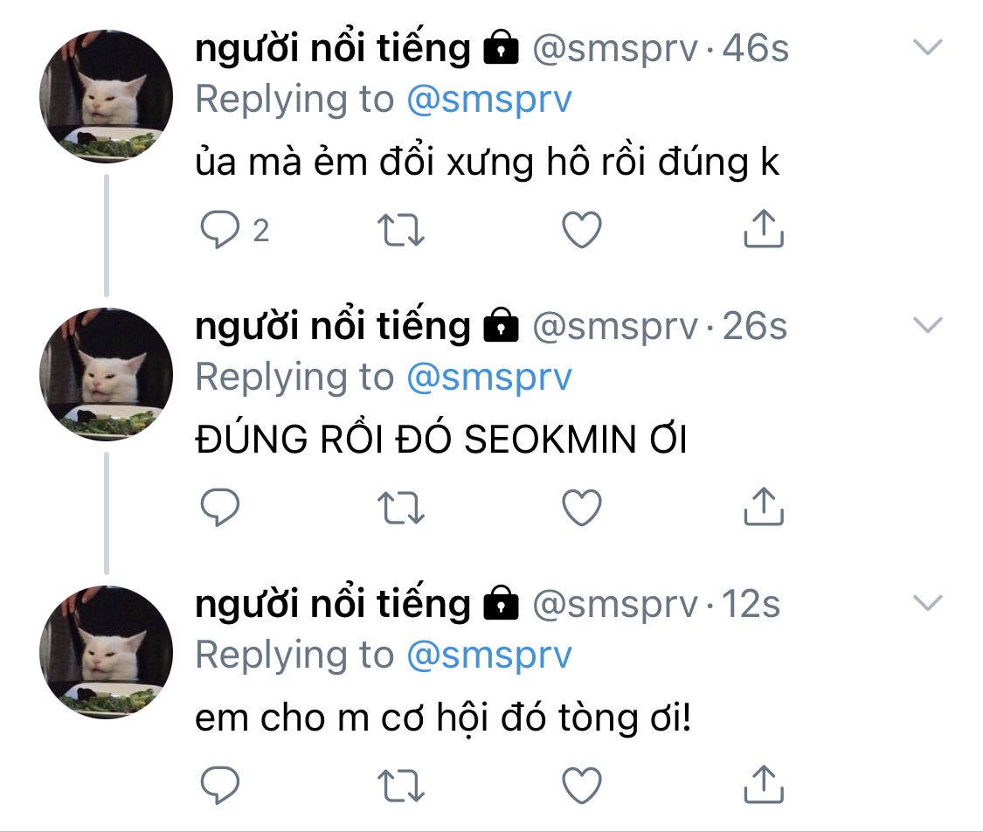This screenshot has width=983, height=832.
Task: Open the options chevron on the 46s tweet
Action: click(x=927, y=48)
